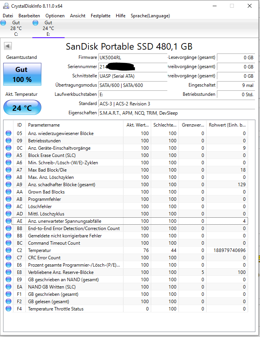Click status orb for attribute 0C row
This screenshot has width=260, height=337.
[x=8, y=148]
